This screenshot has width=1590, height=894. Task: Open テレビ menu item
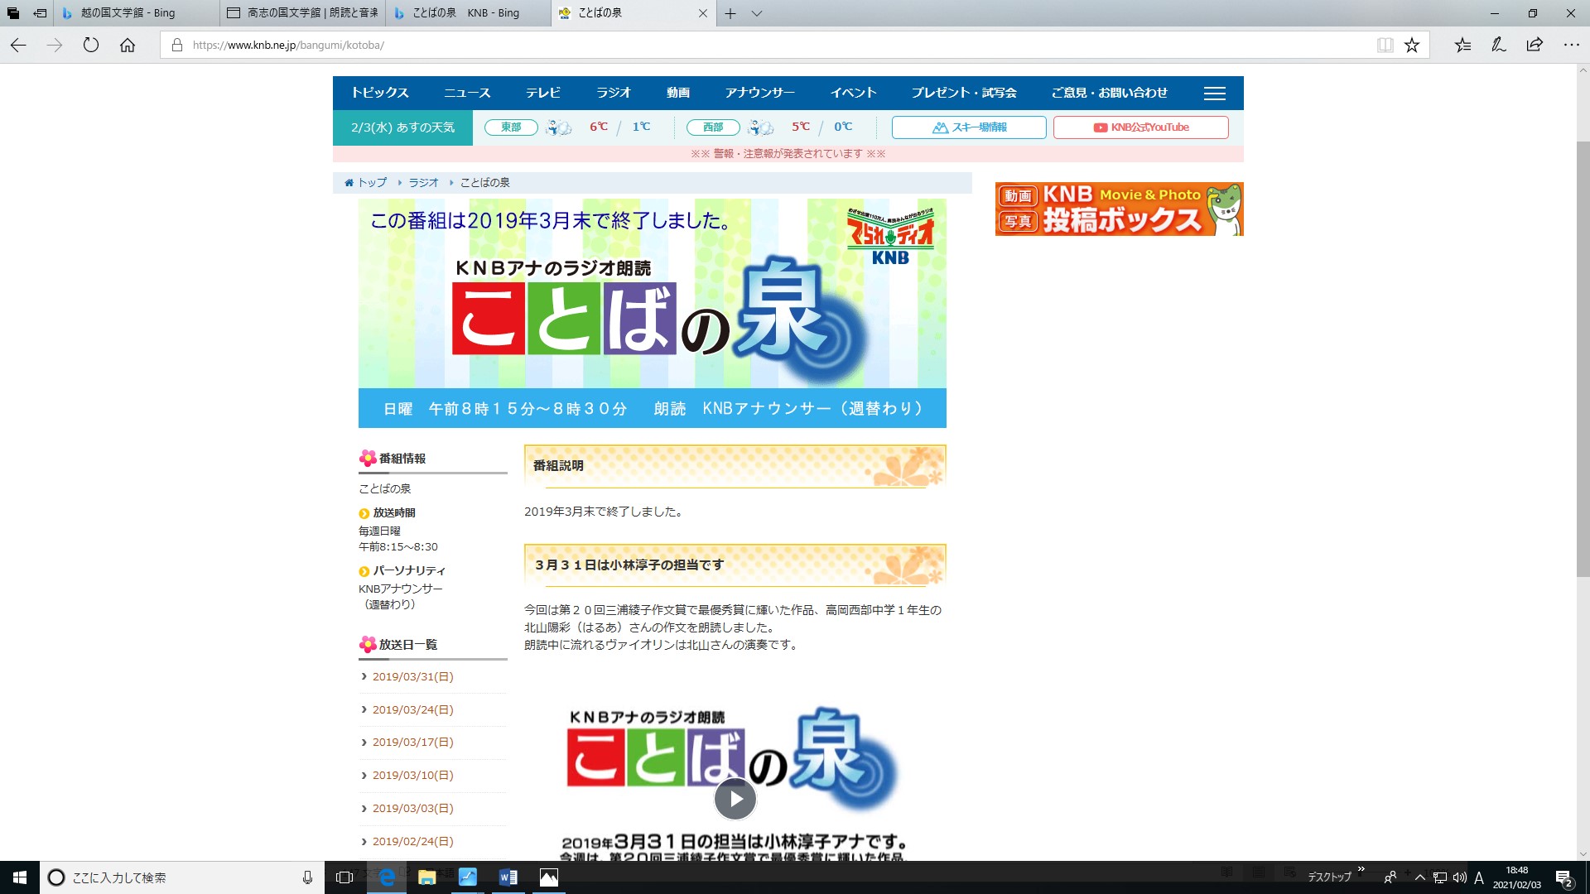(x=543, y=93)
